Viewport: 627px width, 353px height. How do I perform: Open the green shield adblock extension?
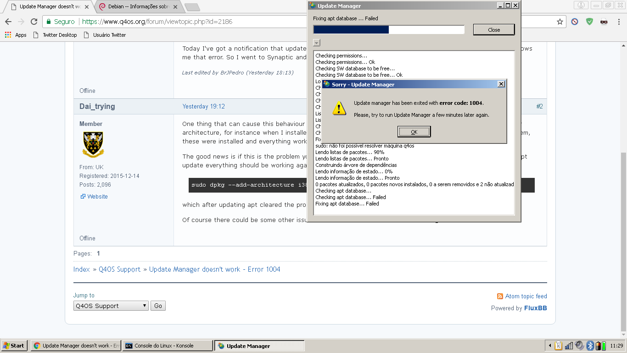click(x=589, y=22)
